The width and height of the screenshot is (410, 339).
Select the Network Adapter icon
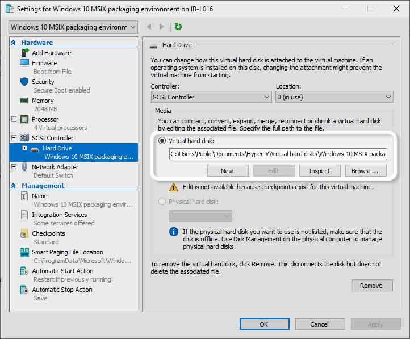24,167
